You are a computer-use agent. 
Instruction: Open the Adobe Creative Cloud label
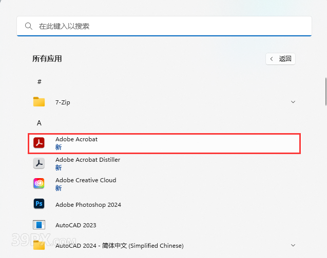click(86, 180)
